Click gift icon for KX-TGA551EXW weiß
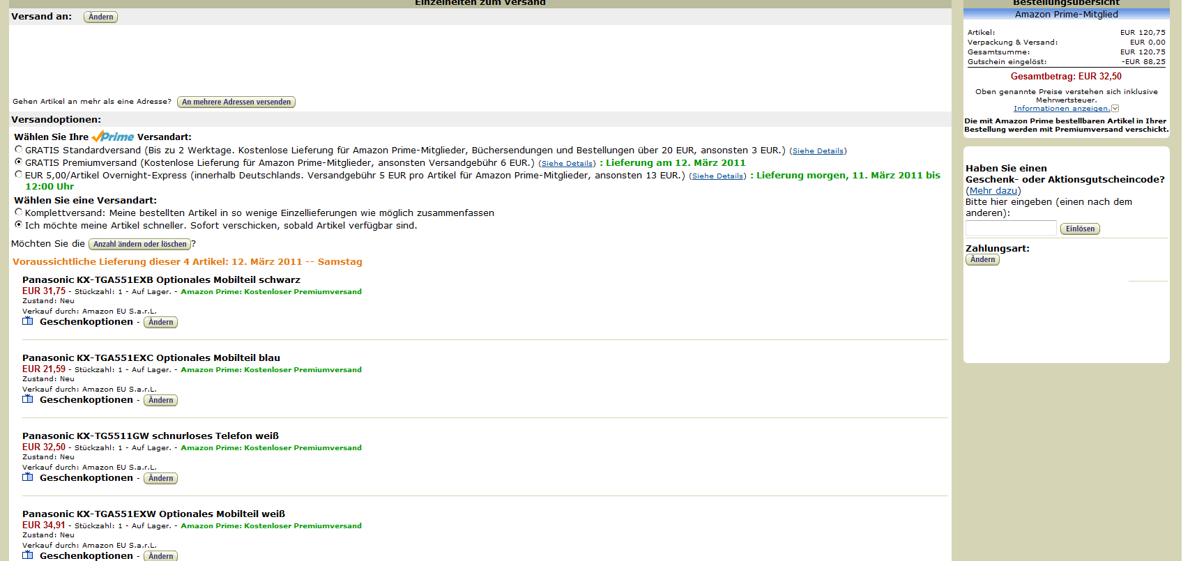 pyautogui.click(x=28, y=555)
